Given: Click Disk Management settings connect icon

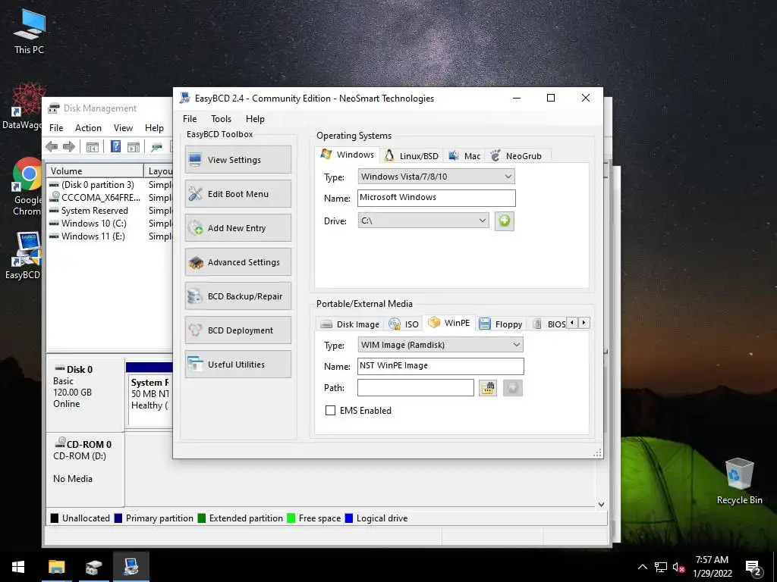Looking at the screenshot, I should (x=156, y=147).
